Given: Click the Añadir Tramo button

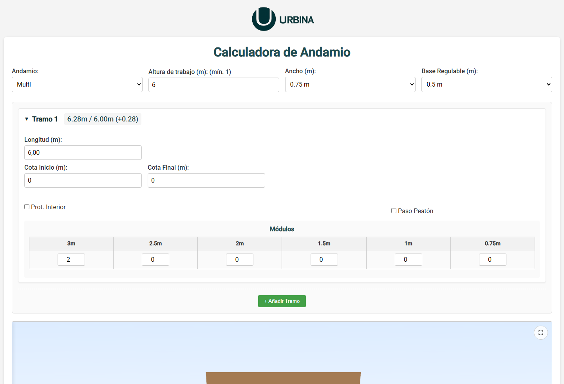Looking at the screenshot, I should click(282, 301).
